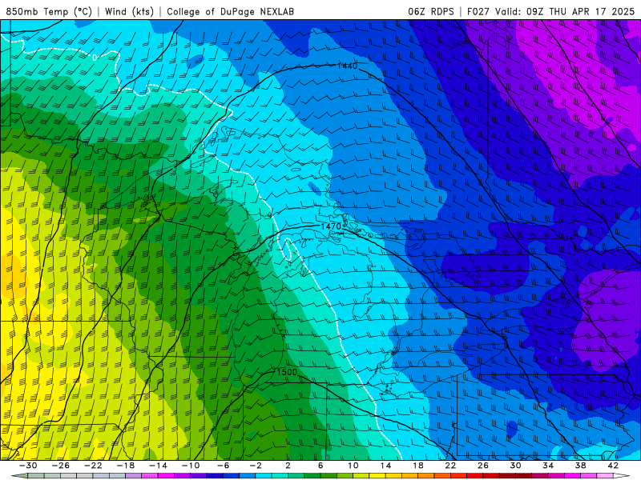The width and height of the screenshot is (641, 480).
Task: Click the colorbar tick label reading 26
Action: click(483, 466)
